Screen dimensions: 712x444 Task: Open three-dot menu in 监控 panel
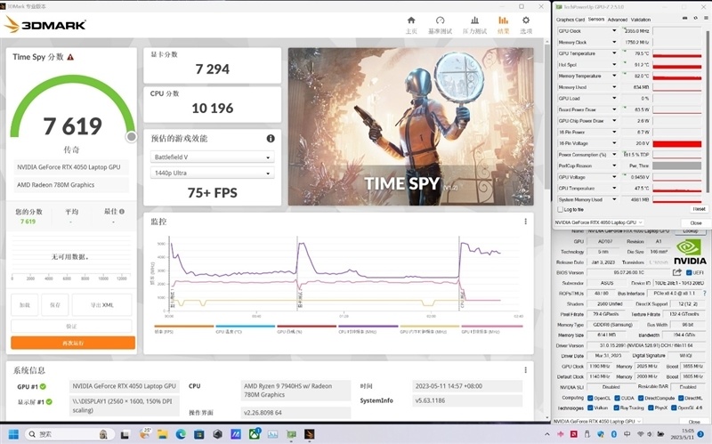click(525, 222)
